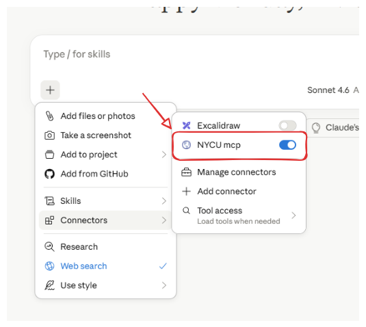
Task: Open the Use style submenu
Action: tap(105, 285)
